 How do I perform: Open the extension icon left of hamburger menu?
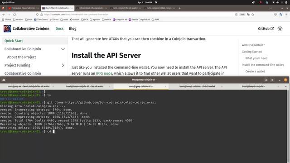point(281,14)
